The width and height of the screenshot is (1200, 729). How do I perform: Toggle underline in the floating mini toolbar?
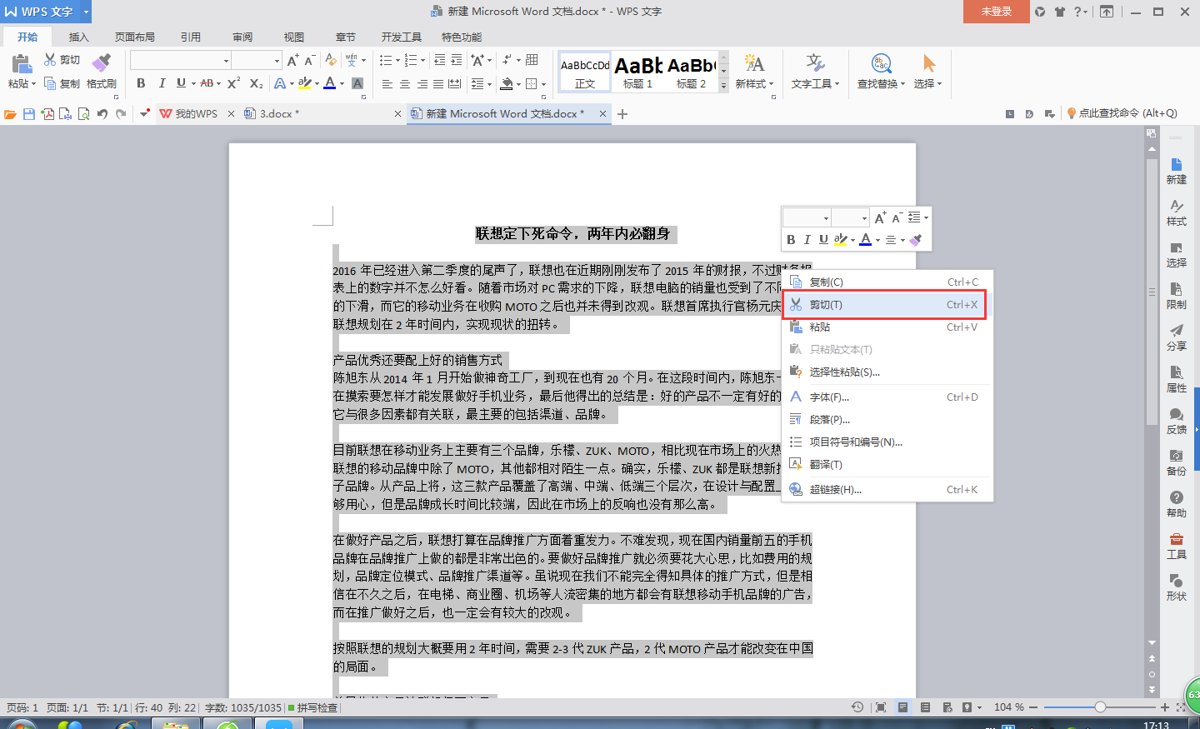(x=823, y=240)
